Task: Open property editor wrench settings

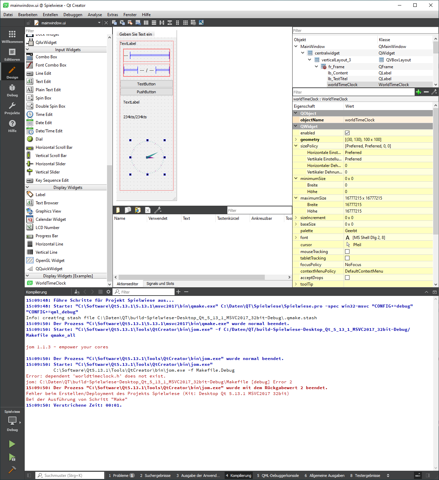Action: tap(434, 92)
